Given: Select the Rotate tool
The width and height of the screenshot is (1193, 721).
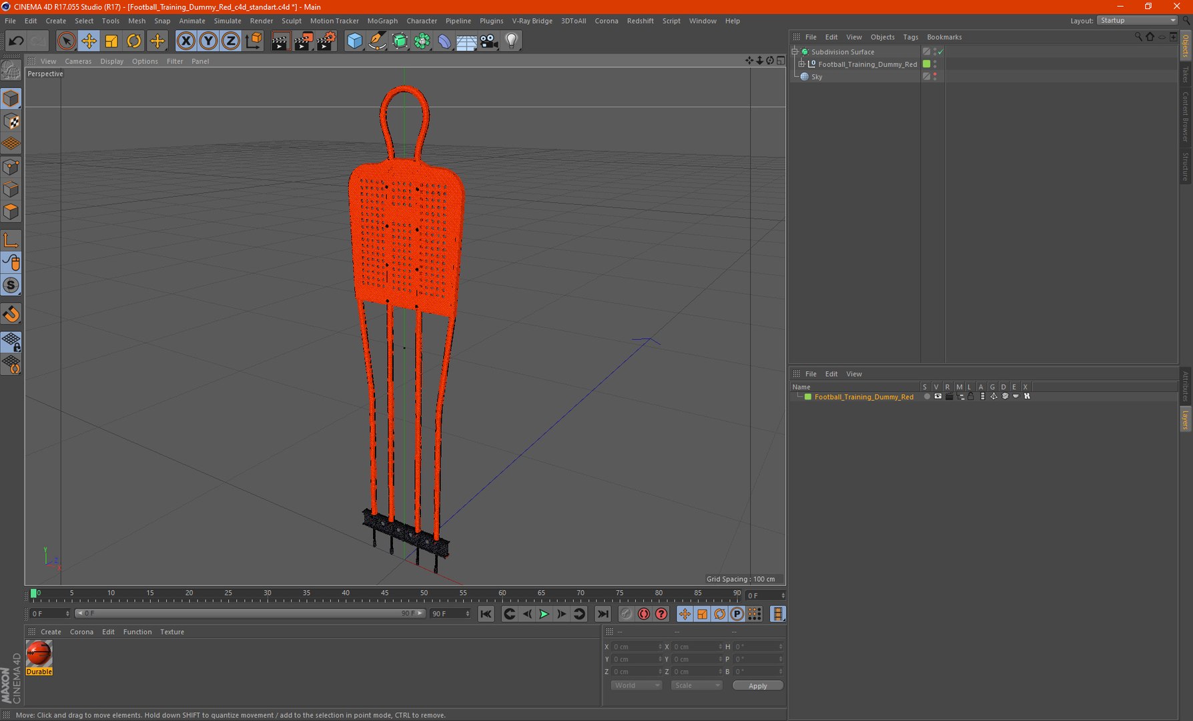Looking at the screenshot, I should (x=134, y=41).
